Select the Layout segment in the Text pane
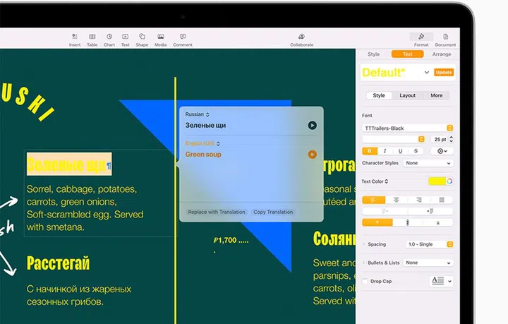Screen dimensions: 508x324 click(x=407, y=95)
